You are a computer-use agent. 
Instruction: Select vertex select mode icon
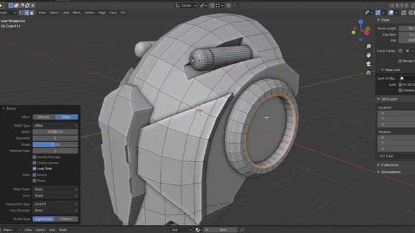click(x=21, y=13)
